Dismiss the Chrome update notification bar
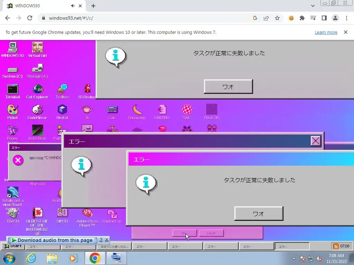This screenshot has width=354, height=265. click(346, 32)
